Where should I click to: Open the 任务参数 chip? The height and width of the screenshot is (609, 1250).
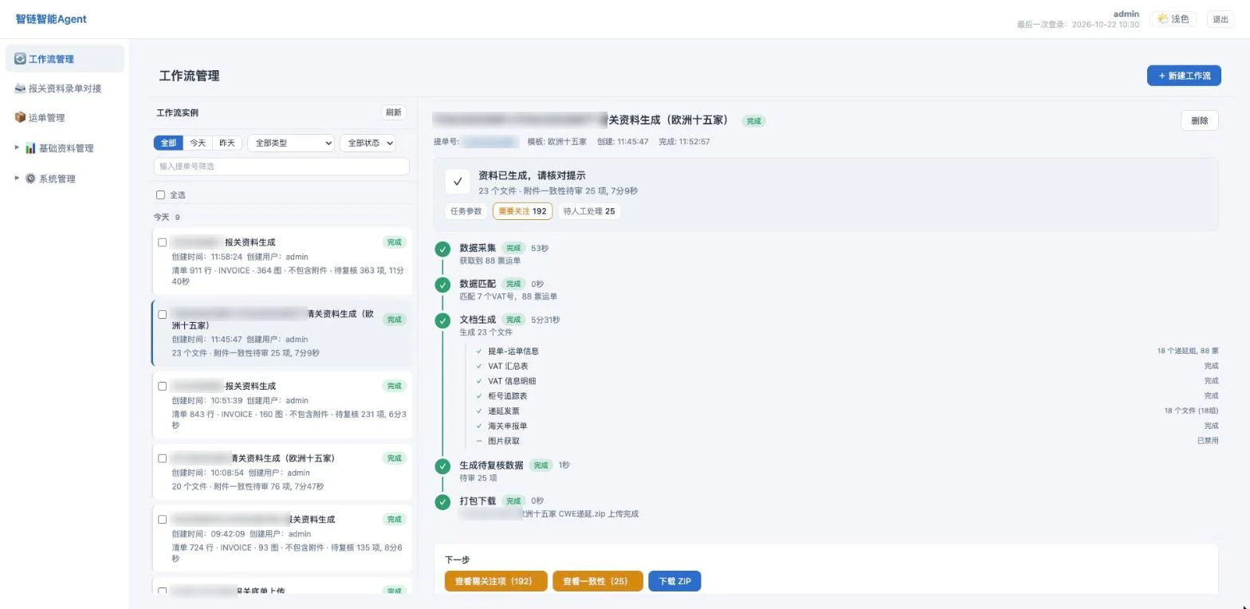coord(466,211)
